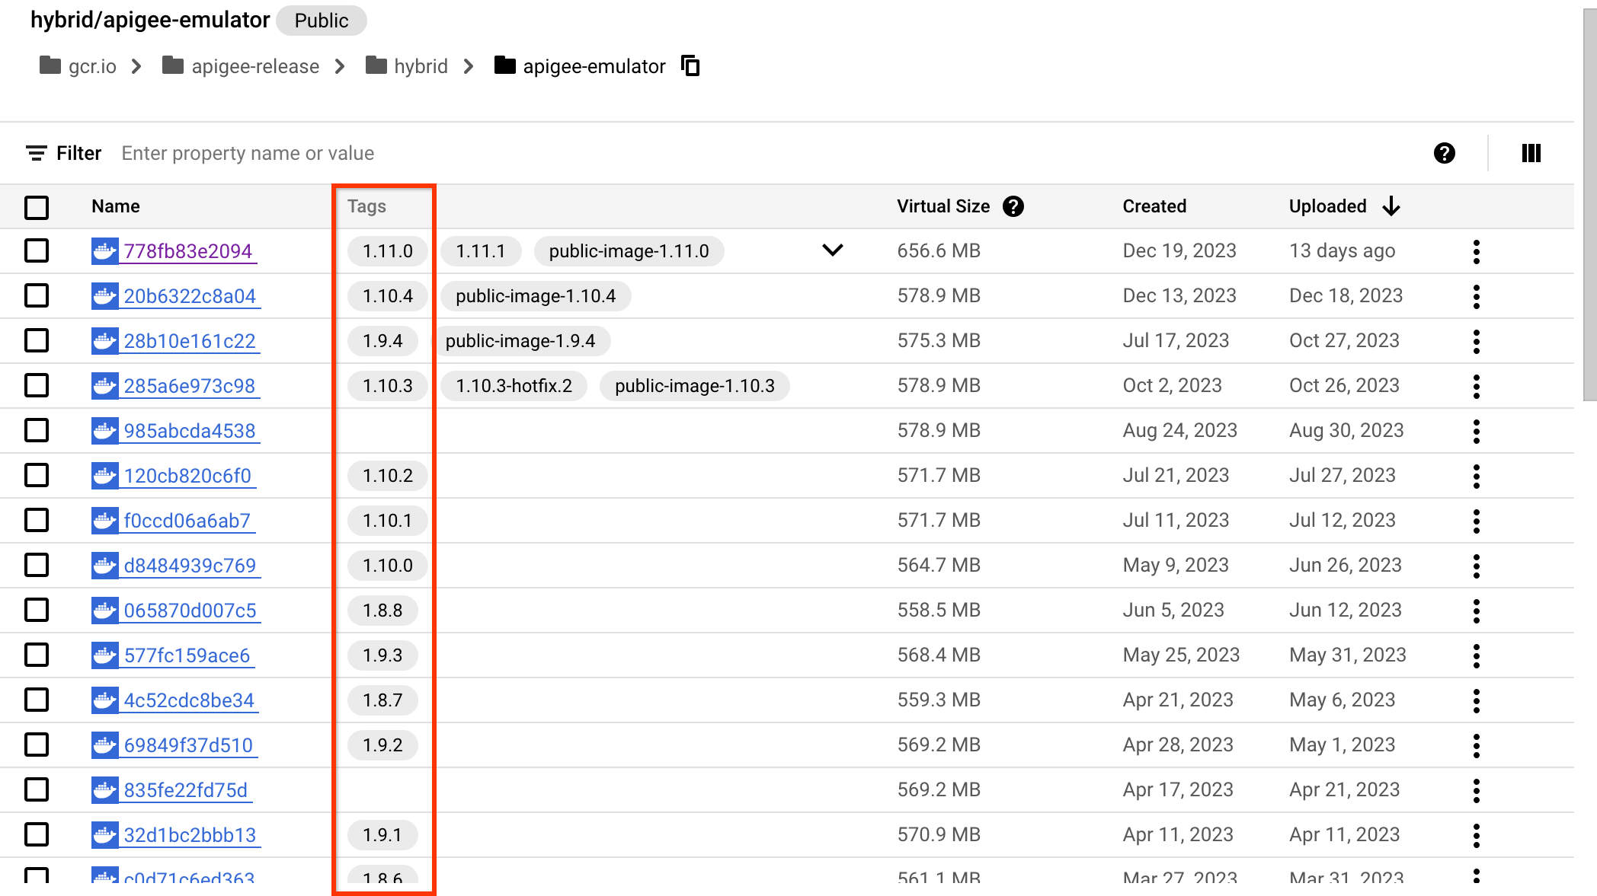Screen dimensions: 1597x896
Task: Tick the checkbox for 985abcda4538
Action: tap(37, 431)
